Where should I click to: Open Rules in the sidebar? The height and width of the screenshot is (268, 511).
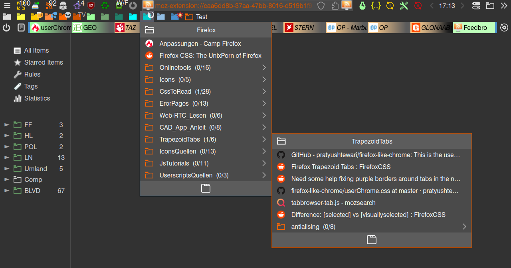click(x=27, y=74)
